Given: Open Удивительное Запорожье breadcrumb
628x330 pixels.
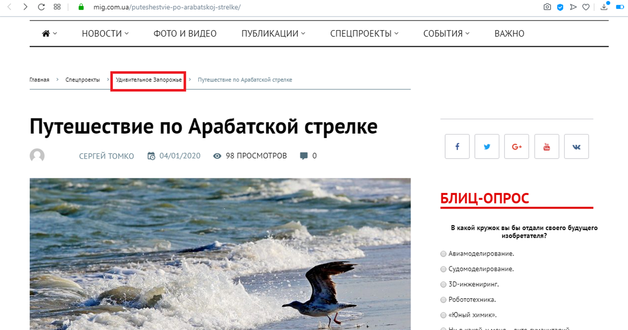Looking at the screenshot, I should [x=149, y=80].
